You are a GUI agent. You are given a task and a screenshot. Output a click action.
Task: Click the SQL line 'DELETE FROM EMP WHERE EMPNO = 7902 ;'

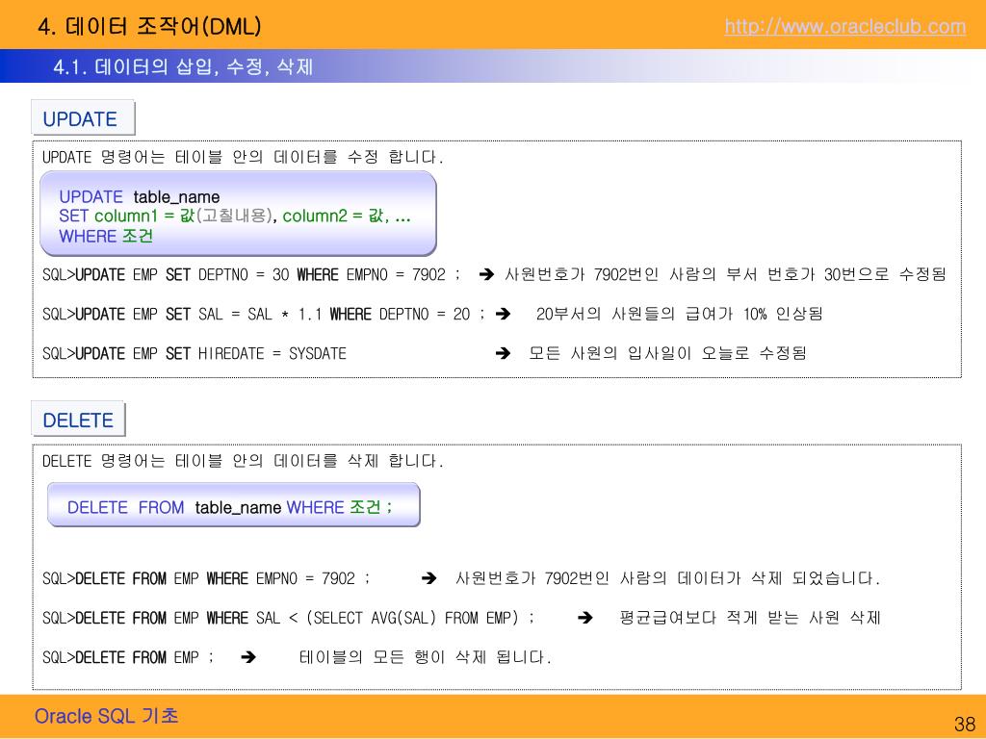tap(206, 578)
